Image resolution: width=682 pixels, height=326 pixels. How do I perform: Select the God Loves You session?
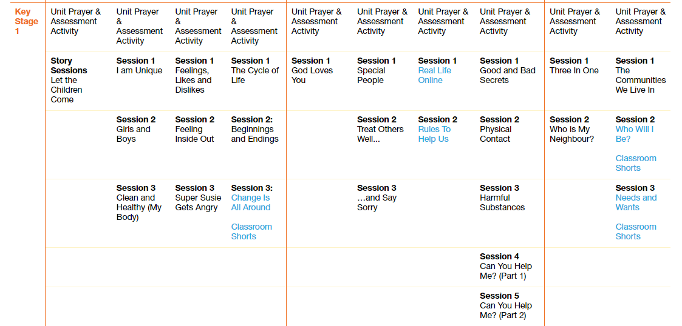(312, 70)
